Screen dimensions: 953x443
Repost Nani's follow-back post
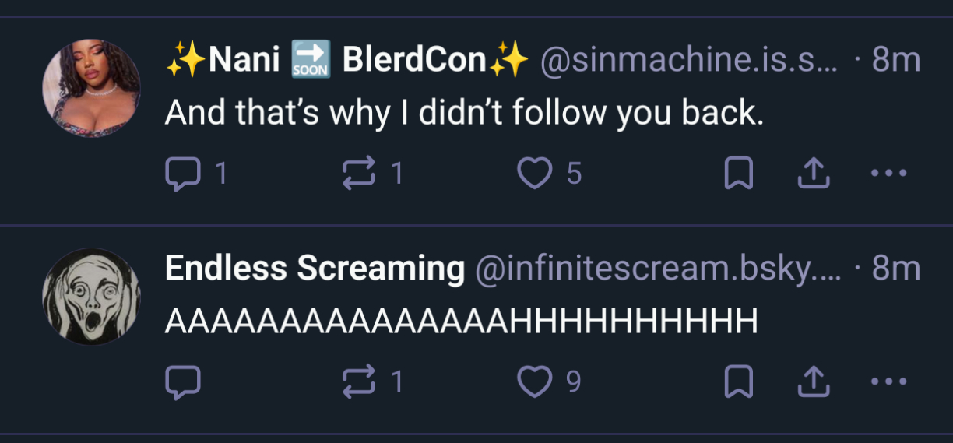(359, 174)
